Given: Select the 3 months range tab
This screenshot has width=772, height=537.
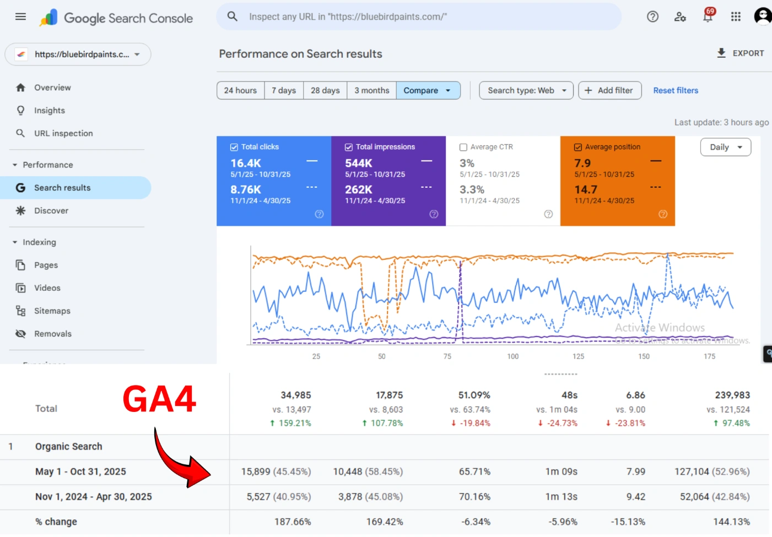Looking at the screenshot, I should click(x=372, y=90).
